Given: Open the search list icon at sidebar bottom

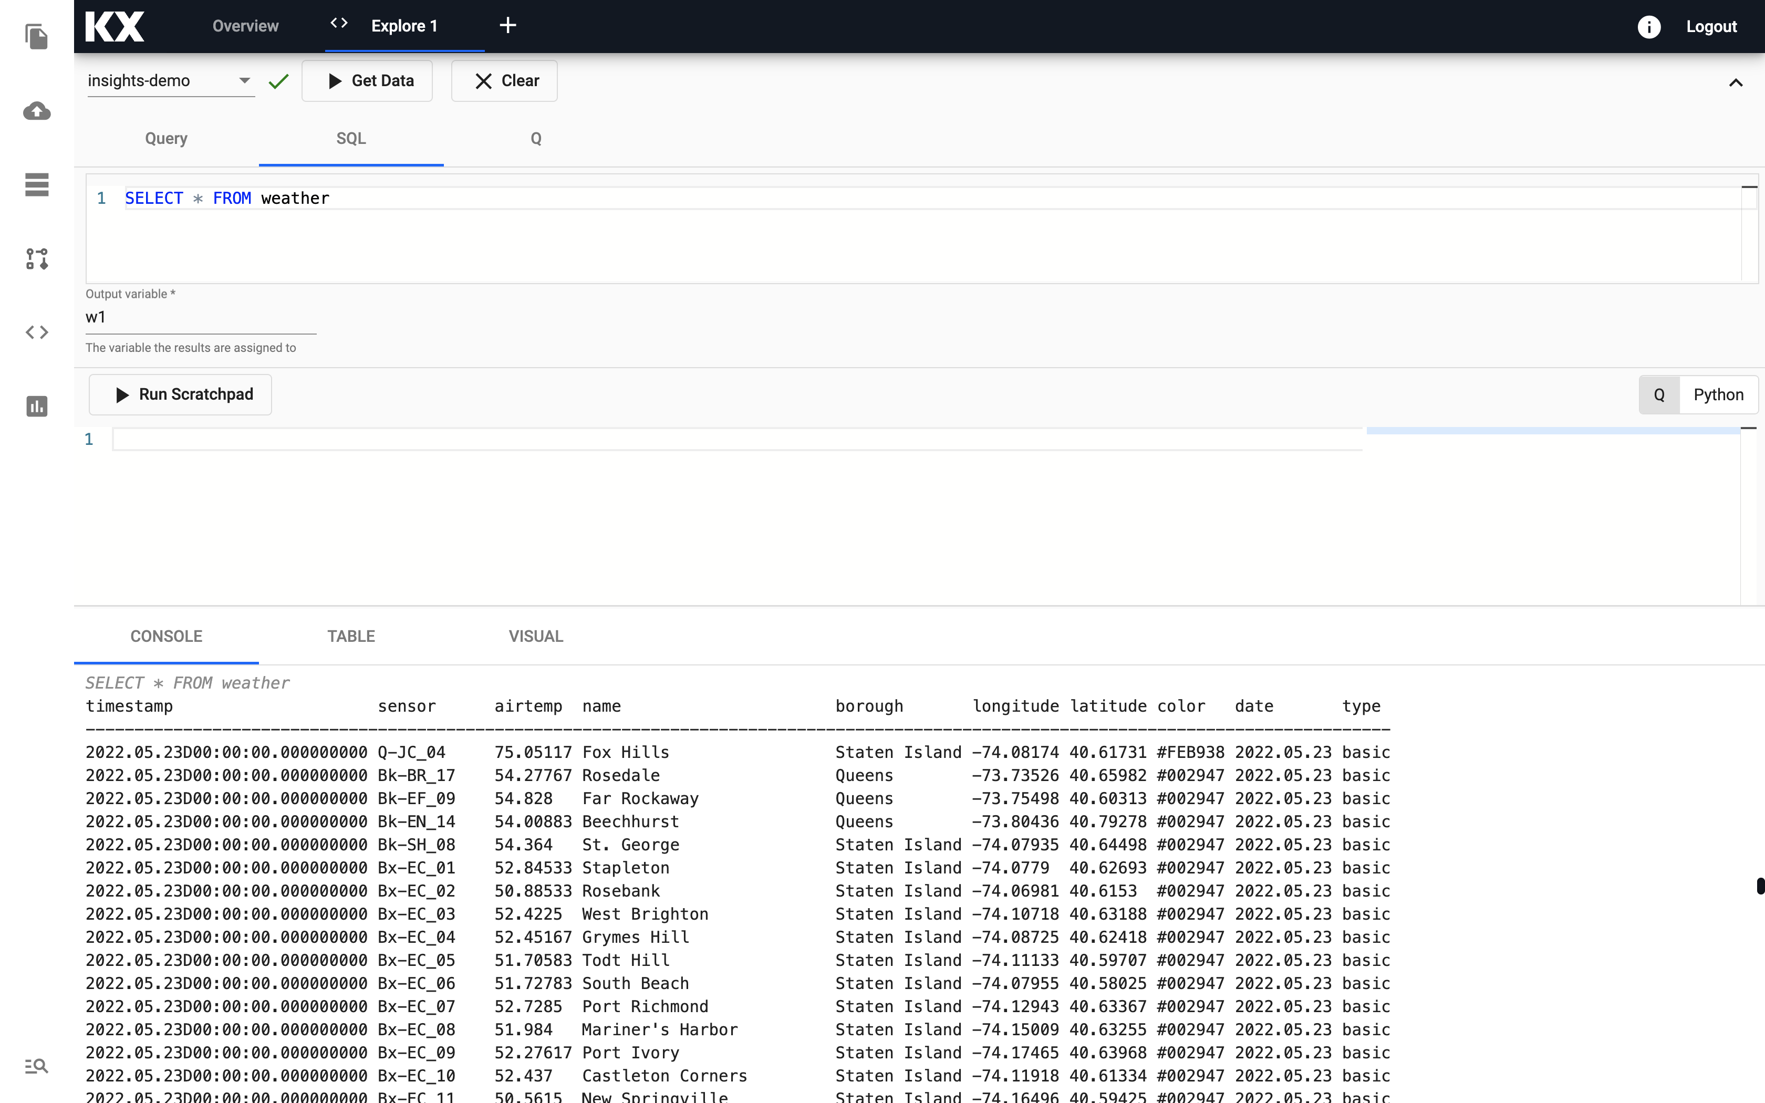Looking at the screenshot, I should [x=36, y=1067].
